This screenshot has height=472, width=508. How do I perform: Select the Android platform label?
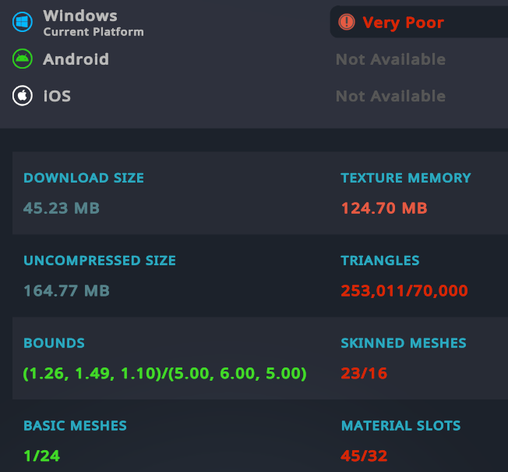[76, 59]
